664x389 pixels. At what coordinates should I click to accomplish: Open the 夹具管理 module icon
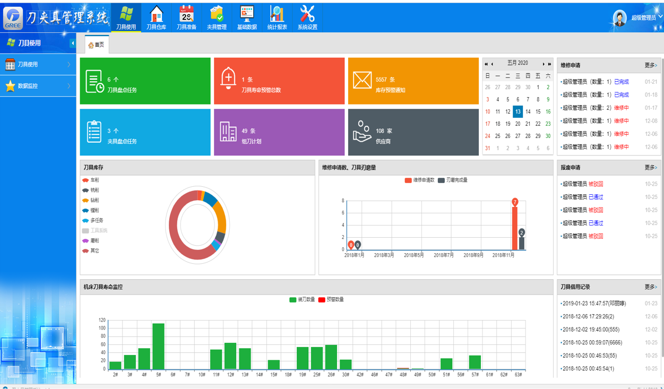click(217, 18)
